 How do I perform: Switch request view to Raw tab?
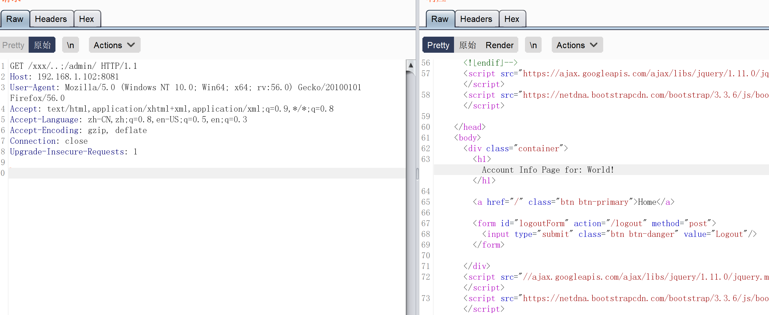pyautogui.click(x=15, y=19)
